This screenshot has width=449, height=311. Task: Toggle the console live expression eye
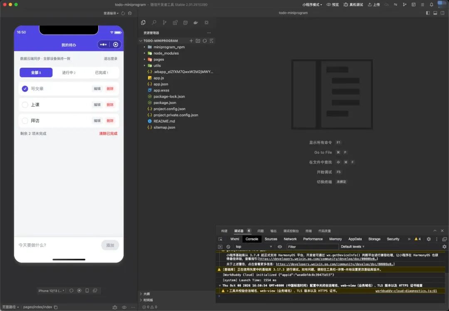(280, 247)
